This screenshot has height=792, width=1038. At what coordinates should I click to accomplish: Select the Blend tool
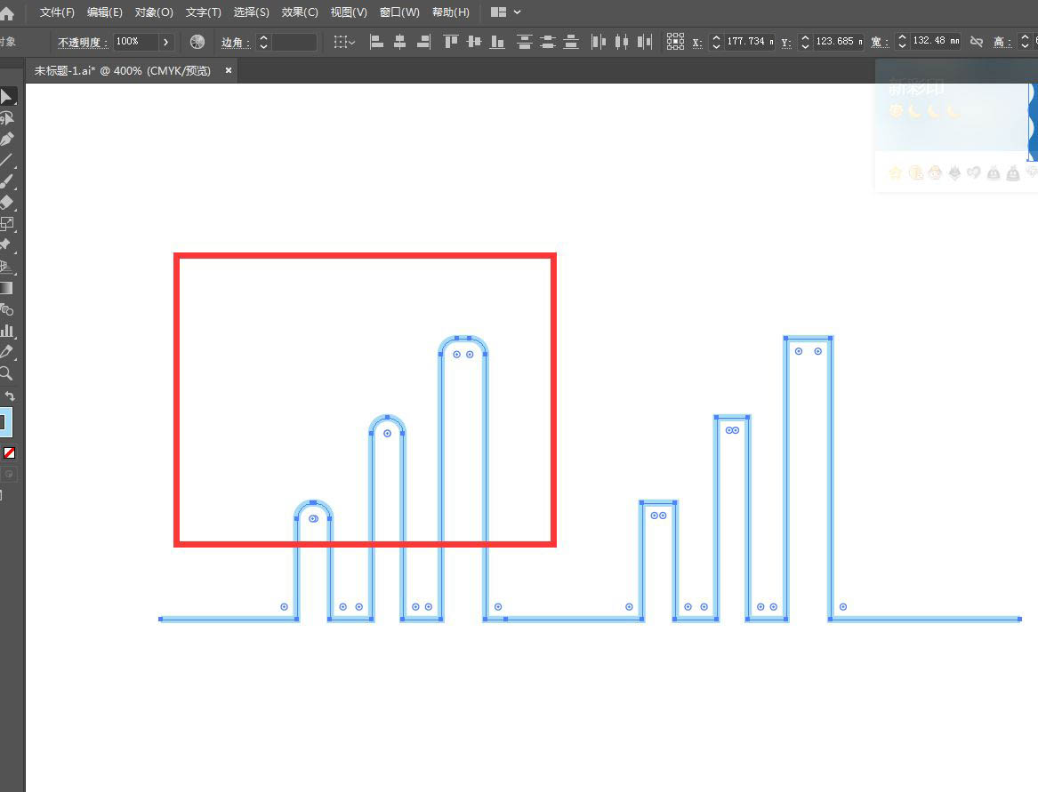click(x=6, y=309)
